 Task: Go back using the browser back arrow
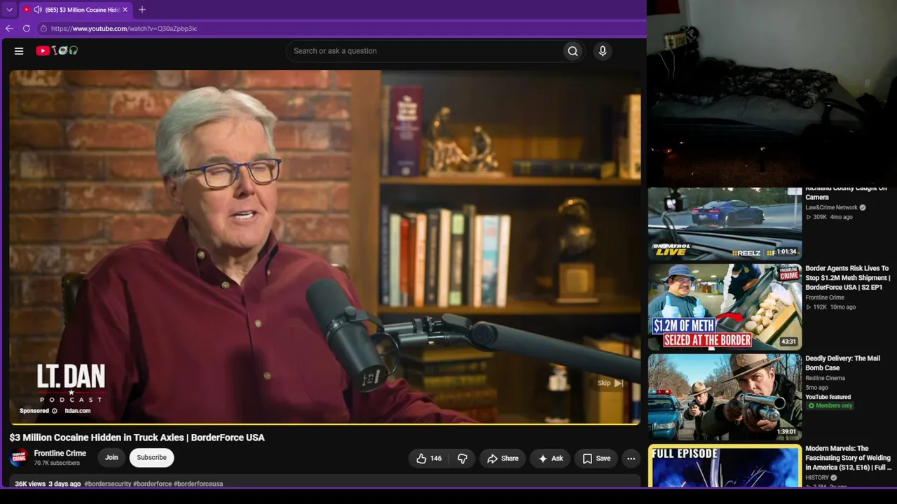pyautogui.click(x=9, y=29)
